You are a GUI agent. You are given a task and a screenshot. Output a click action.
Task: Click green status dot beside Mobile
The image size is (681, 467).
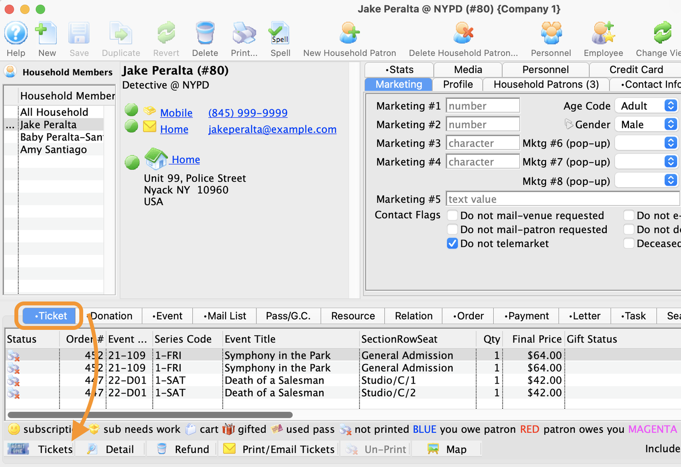click(x=131, y=110)
